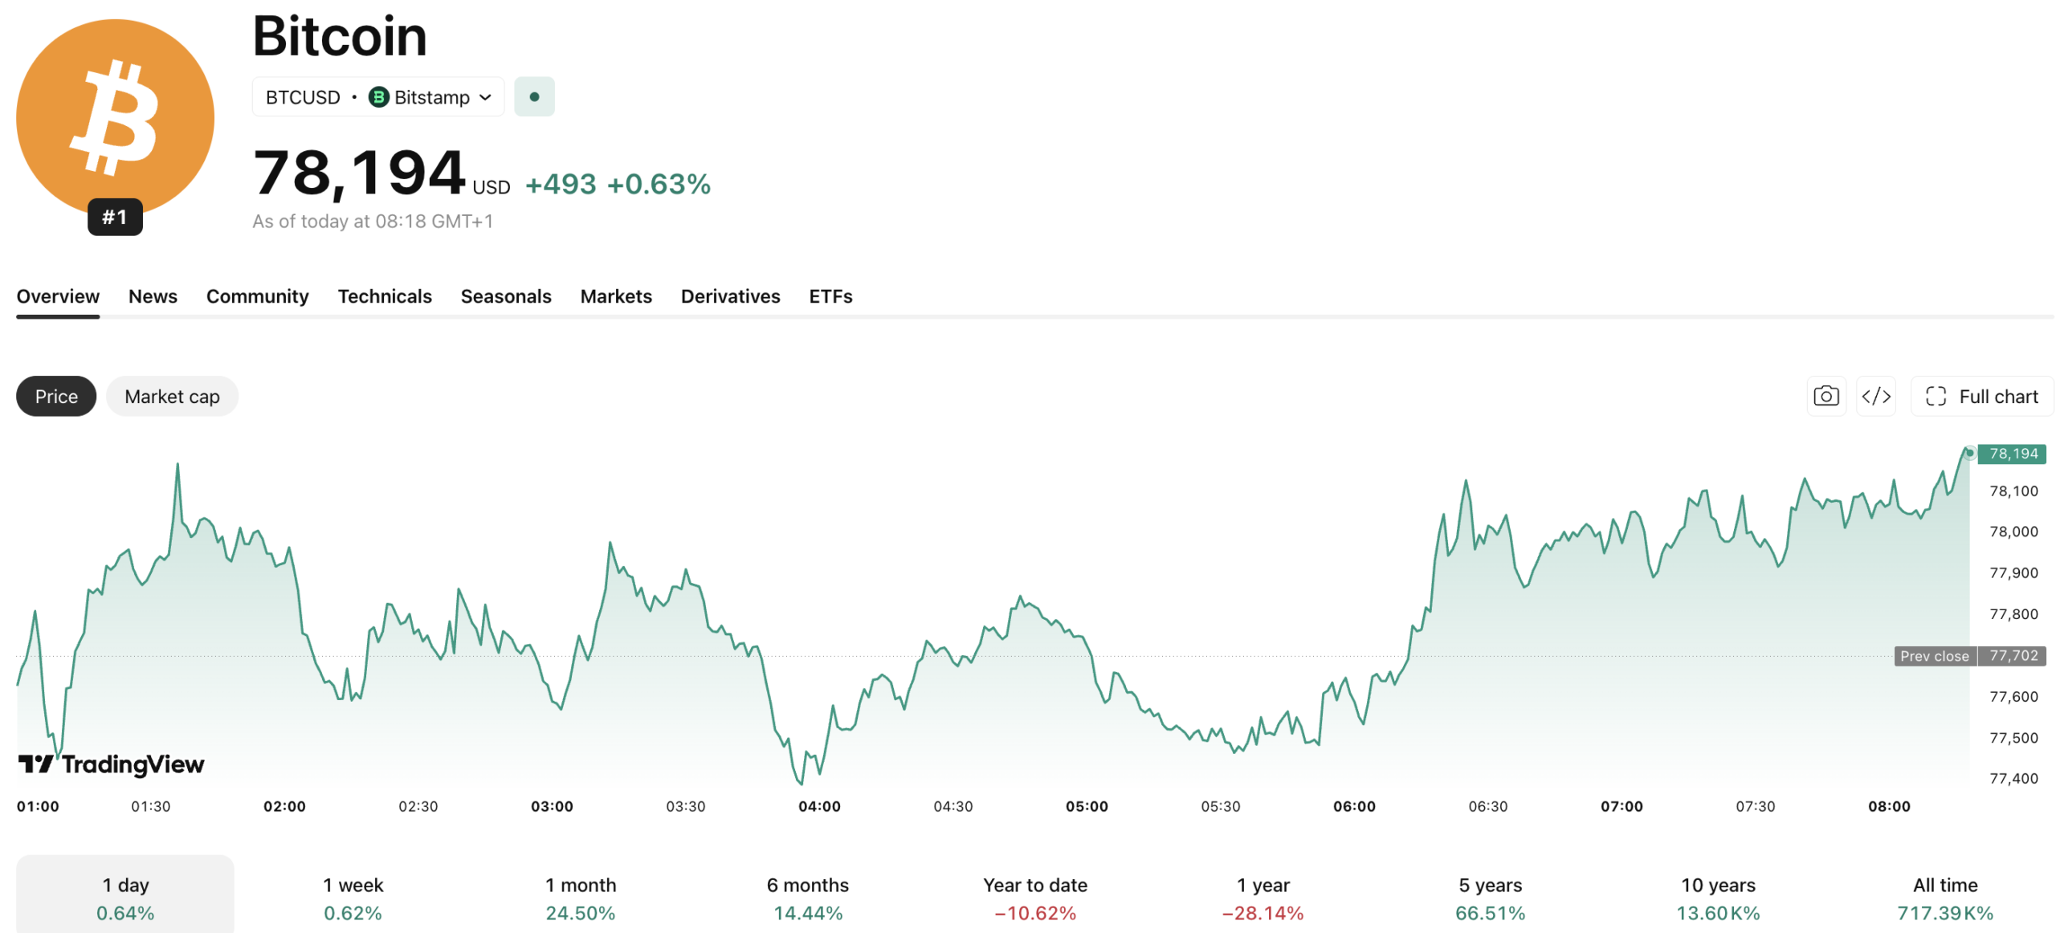2056x933 pixels.
Task: Click the 08:00 time axis label
Action: (1889, 806)
